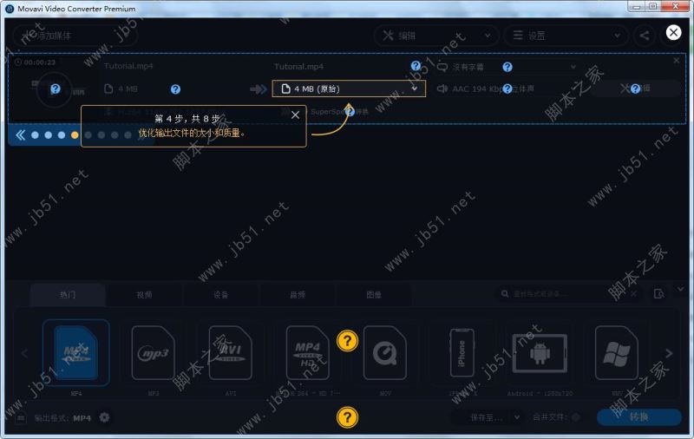Collapse the format panel with the chevron

coord(680,289)
